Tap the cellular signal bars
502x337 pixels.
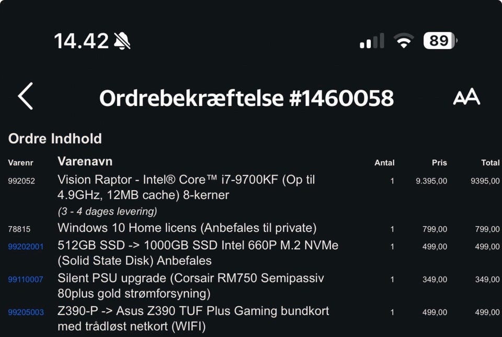click(372, 41)
